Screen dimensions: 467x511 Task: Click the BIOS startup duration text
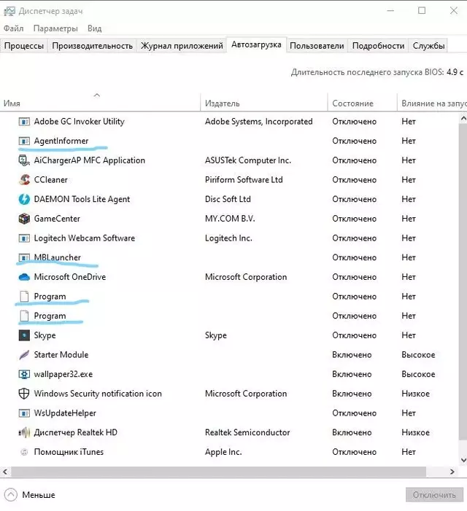[377, 72]
